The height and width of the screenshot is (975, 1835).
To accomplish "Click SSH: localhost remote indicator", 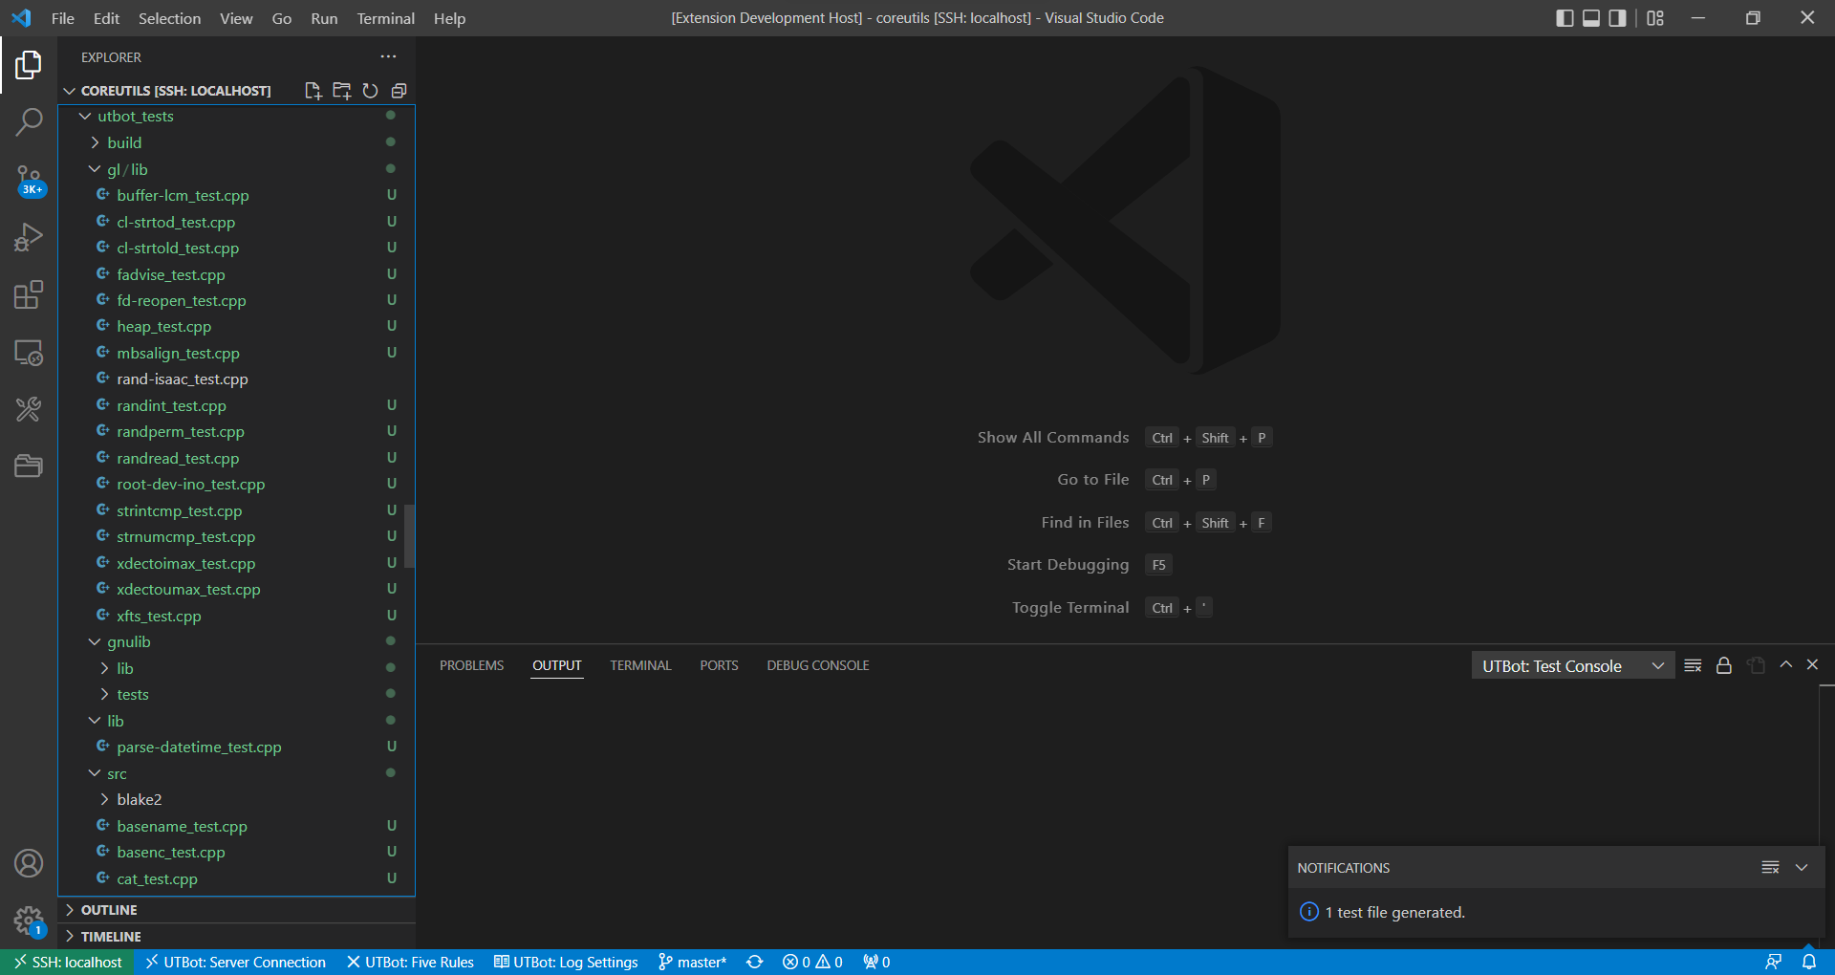I will (x=68, y=962).
